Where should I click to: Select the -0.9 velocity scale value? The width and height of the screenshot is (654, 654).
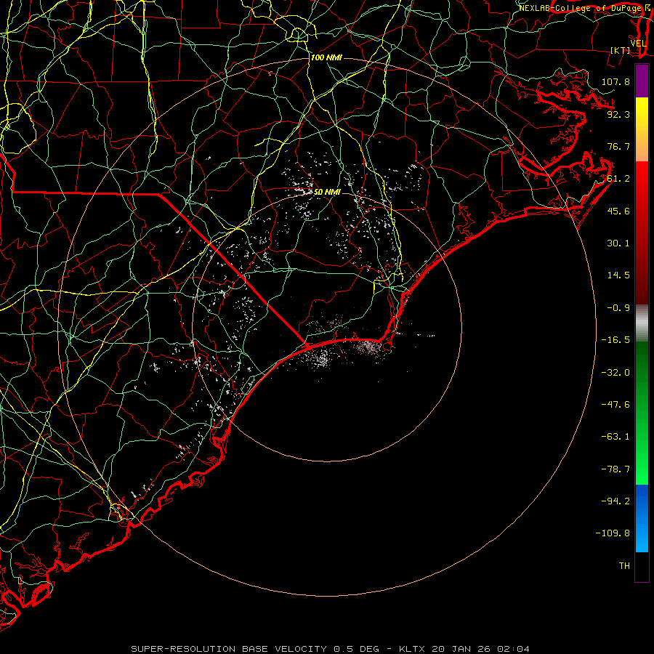click(618, 308)
